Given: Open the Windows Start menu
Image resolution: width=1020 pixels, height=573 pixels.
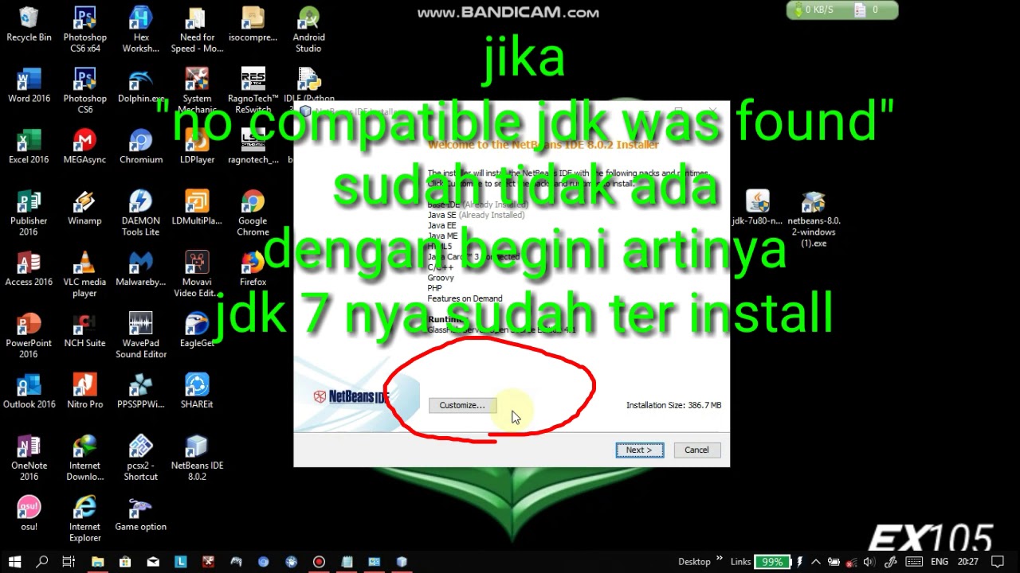Looking at the screenshot, I should 14,562.
